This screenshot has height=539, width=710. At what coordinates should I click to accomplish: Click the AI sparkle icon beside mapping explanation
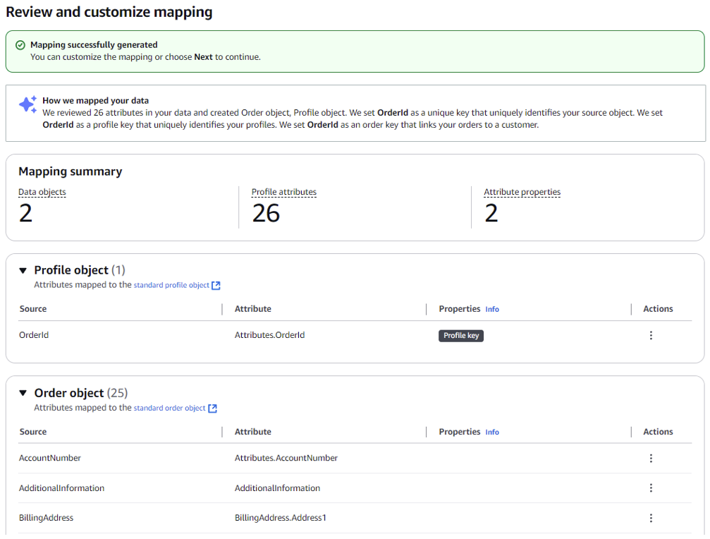click(27, 104)
